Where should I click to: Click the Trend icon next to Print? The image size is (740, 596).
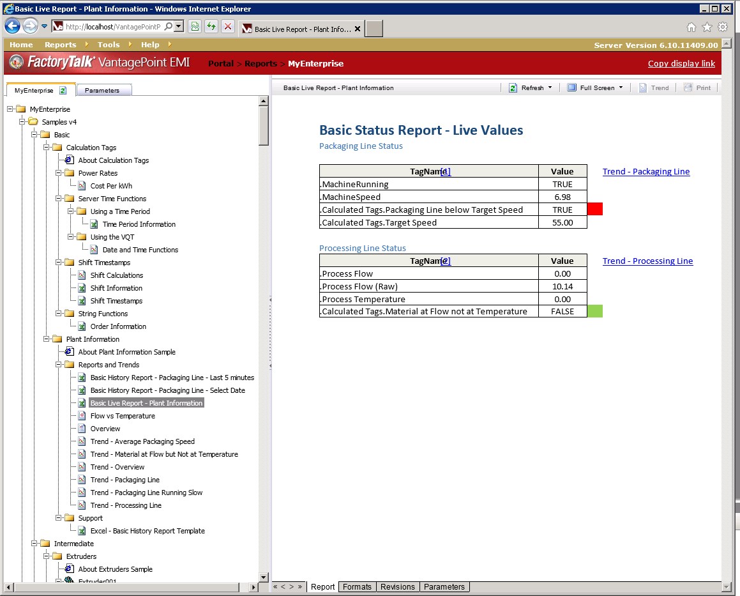[x=644, y=88]
